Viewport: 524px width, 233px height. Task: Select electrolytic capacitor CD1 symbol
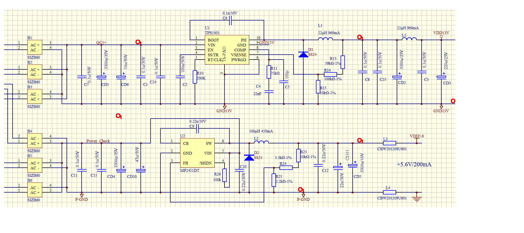[101, 77]
